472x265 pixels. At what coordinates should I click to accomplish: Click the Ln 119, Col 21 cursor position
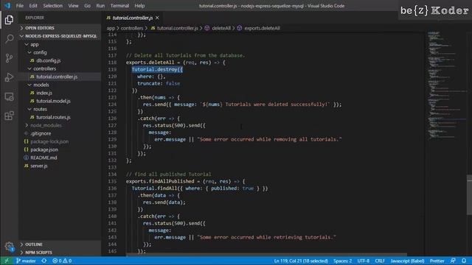point(301,261)
